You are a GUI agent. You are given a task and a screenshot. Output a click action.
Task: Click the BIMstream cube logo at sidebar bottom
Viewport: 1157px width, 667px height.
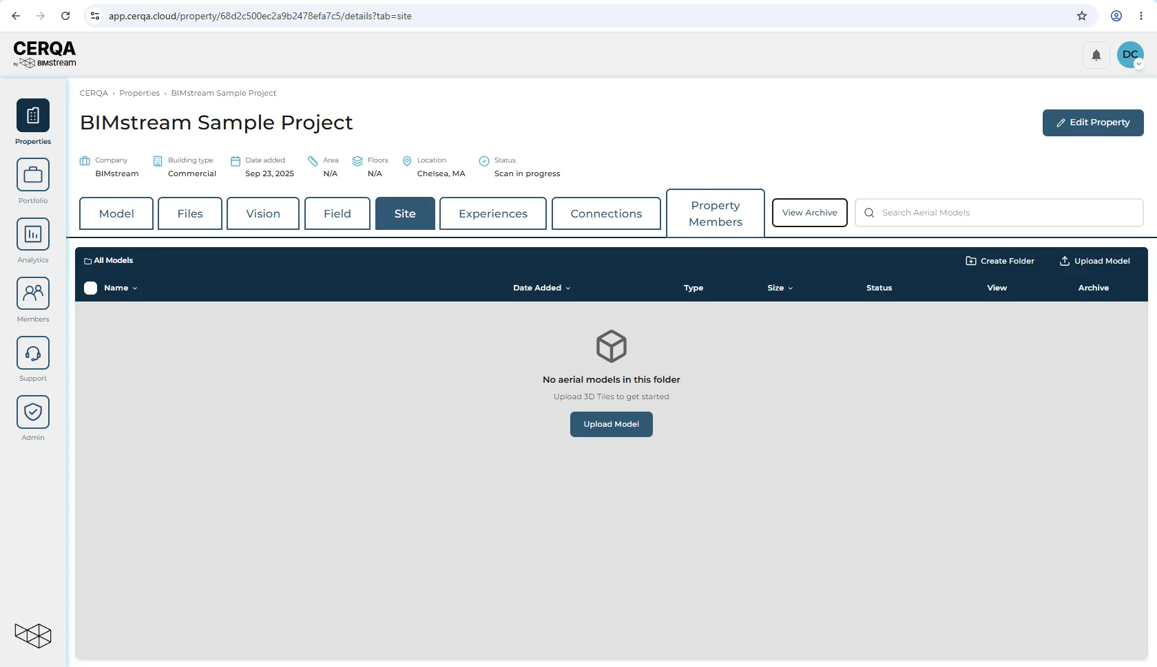tap(33, 635)
